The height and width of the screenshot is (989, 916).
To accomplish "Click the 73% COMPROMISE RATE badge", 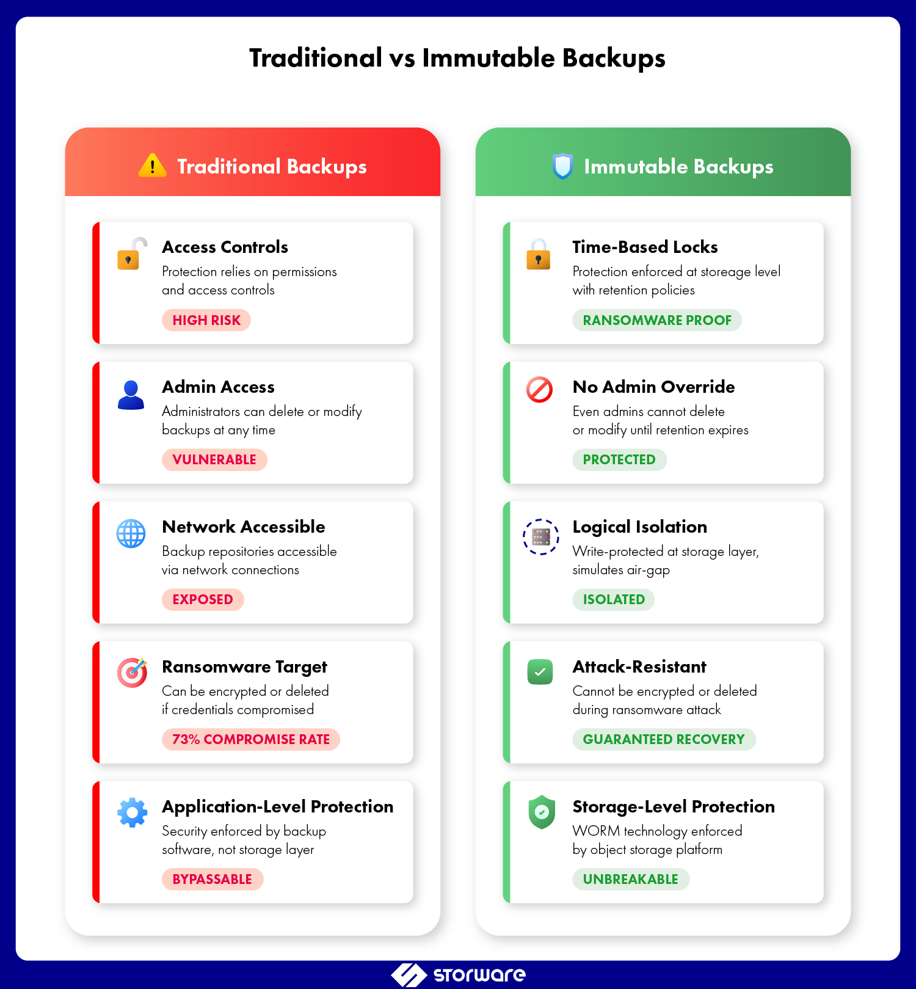I will tap(251, 739).
